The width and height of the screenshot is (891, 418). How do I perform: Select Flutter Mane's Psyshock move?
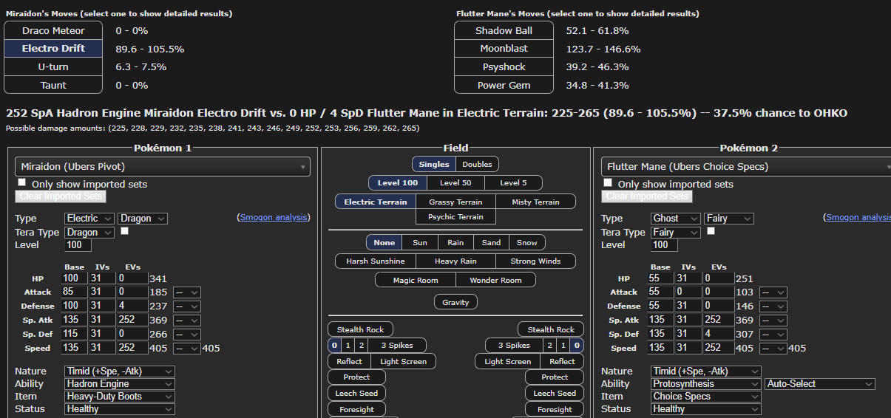504,66
